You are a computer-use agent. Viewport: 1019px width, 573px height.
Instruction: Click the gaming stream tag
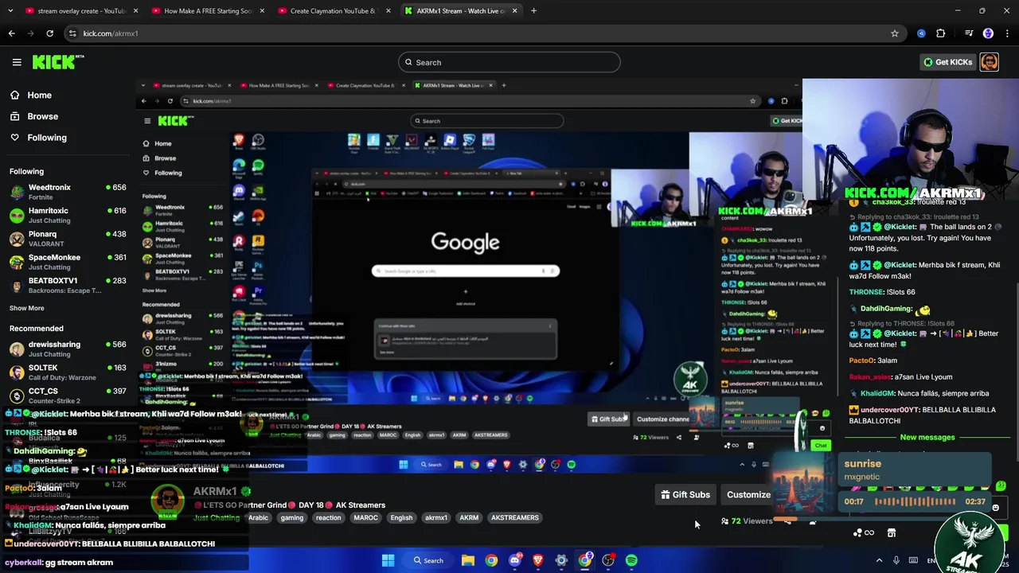click(291, 518)
